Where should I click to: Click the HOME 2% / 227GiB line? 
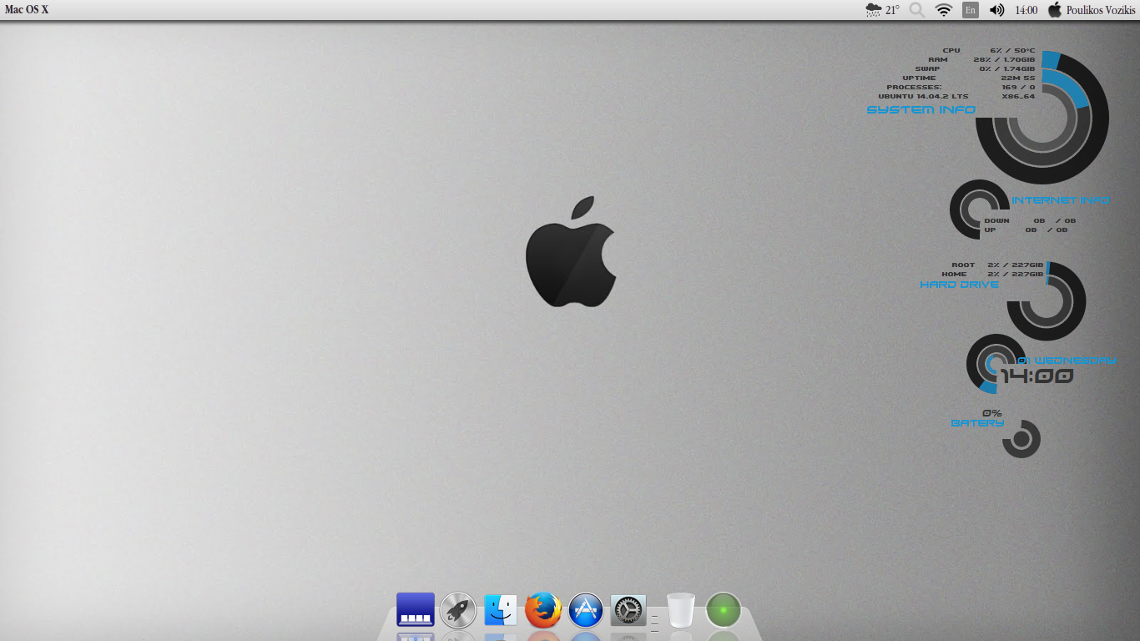pos(992,274)
